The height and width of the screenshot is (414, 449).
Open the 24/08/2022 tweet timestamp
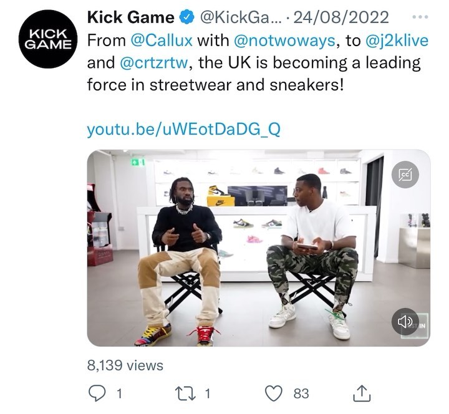(x=341, y=17)
